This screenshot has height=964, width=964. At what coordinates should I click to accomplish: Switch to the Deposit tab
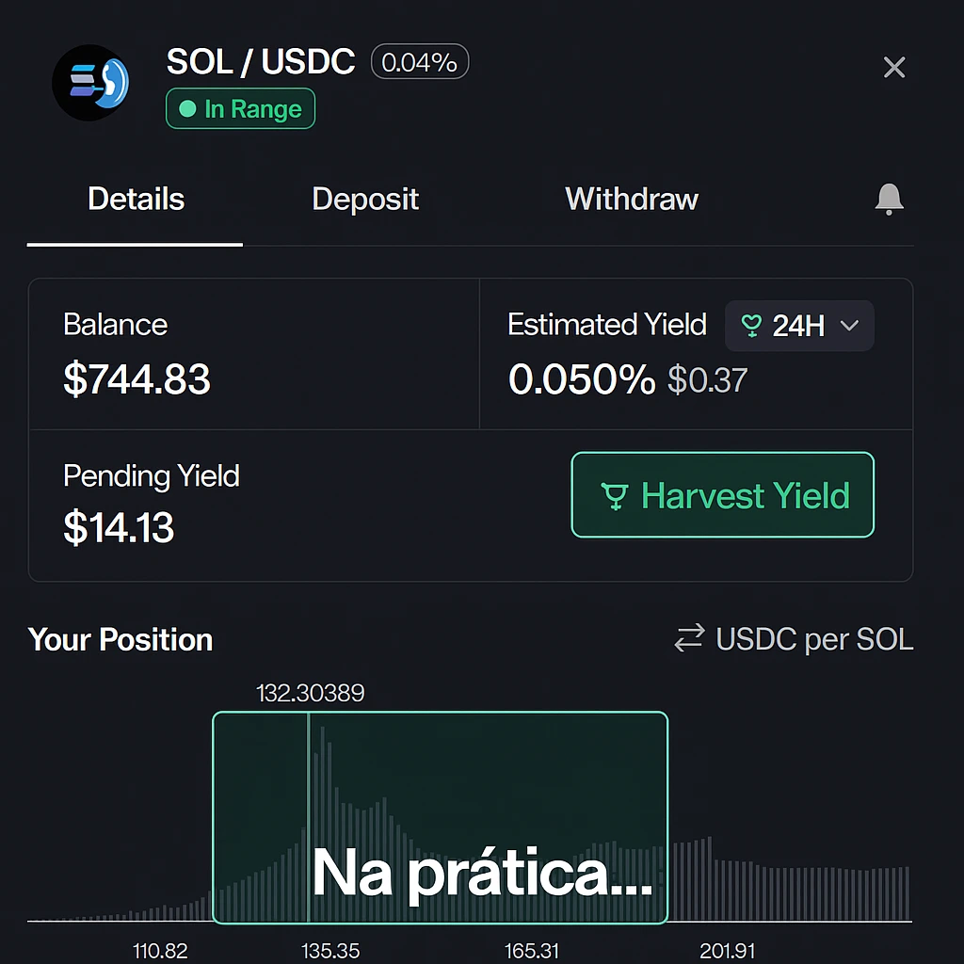(364, 199)
